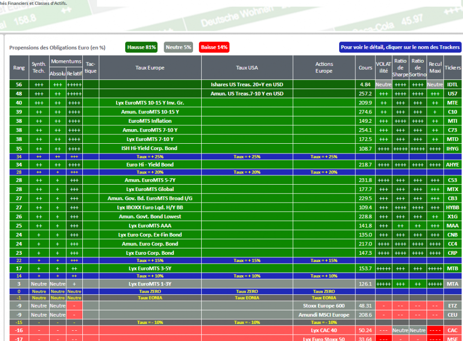463x341 pixels.
Task: Click Taux = + 20% under Taux USA
Action: pos(247,172)
